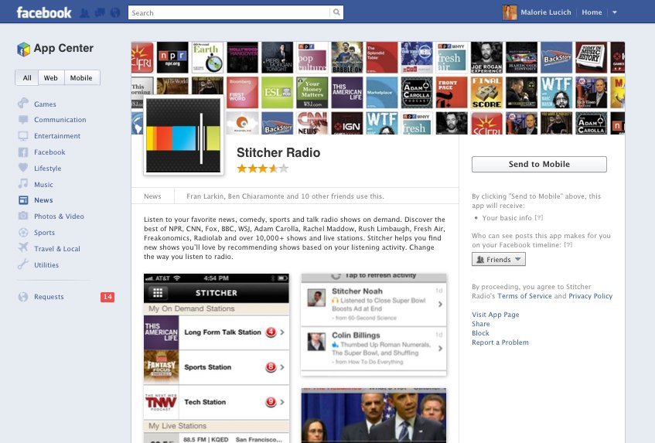Open the Terms of Service link

coord(524,296)
